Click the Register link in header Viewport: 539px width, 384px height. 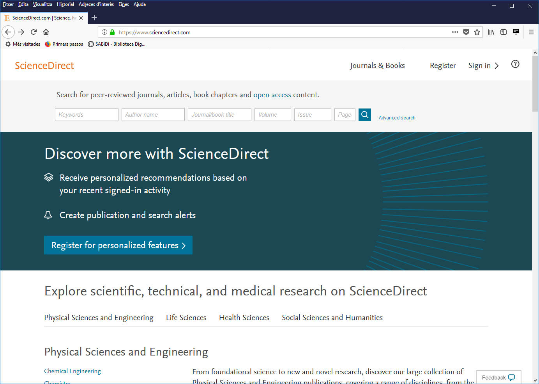pyautogui.click(x=443, y=66)
